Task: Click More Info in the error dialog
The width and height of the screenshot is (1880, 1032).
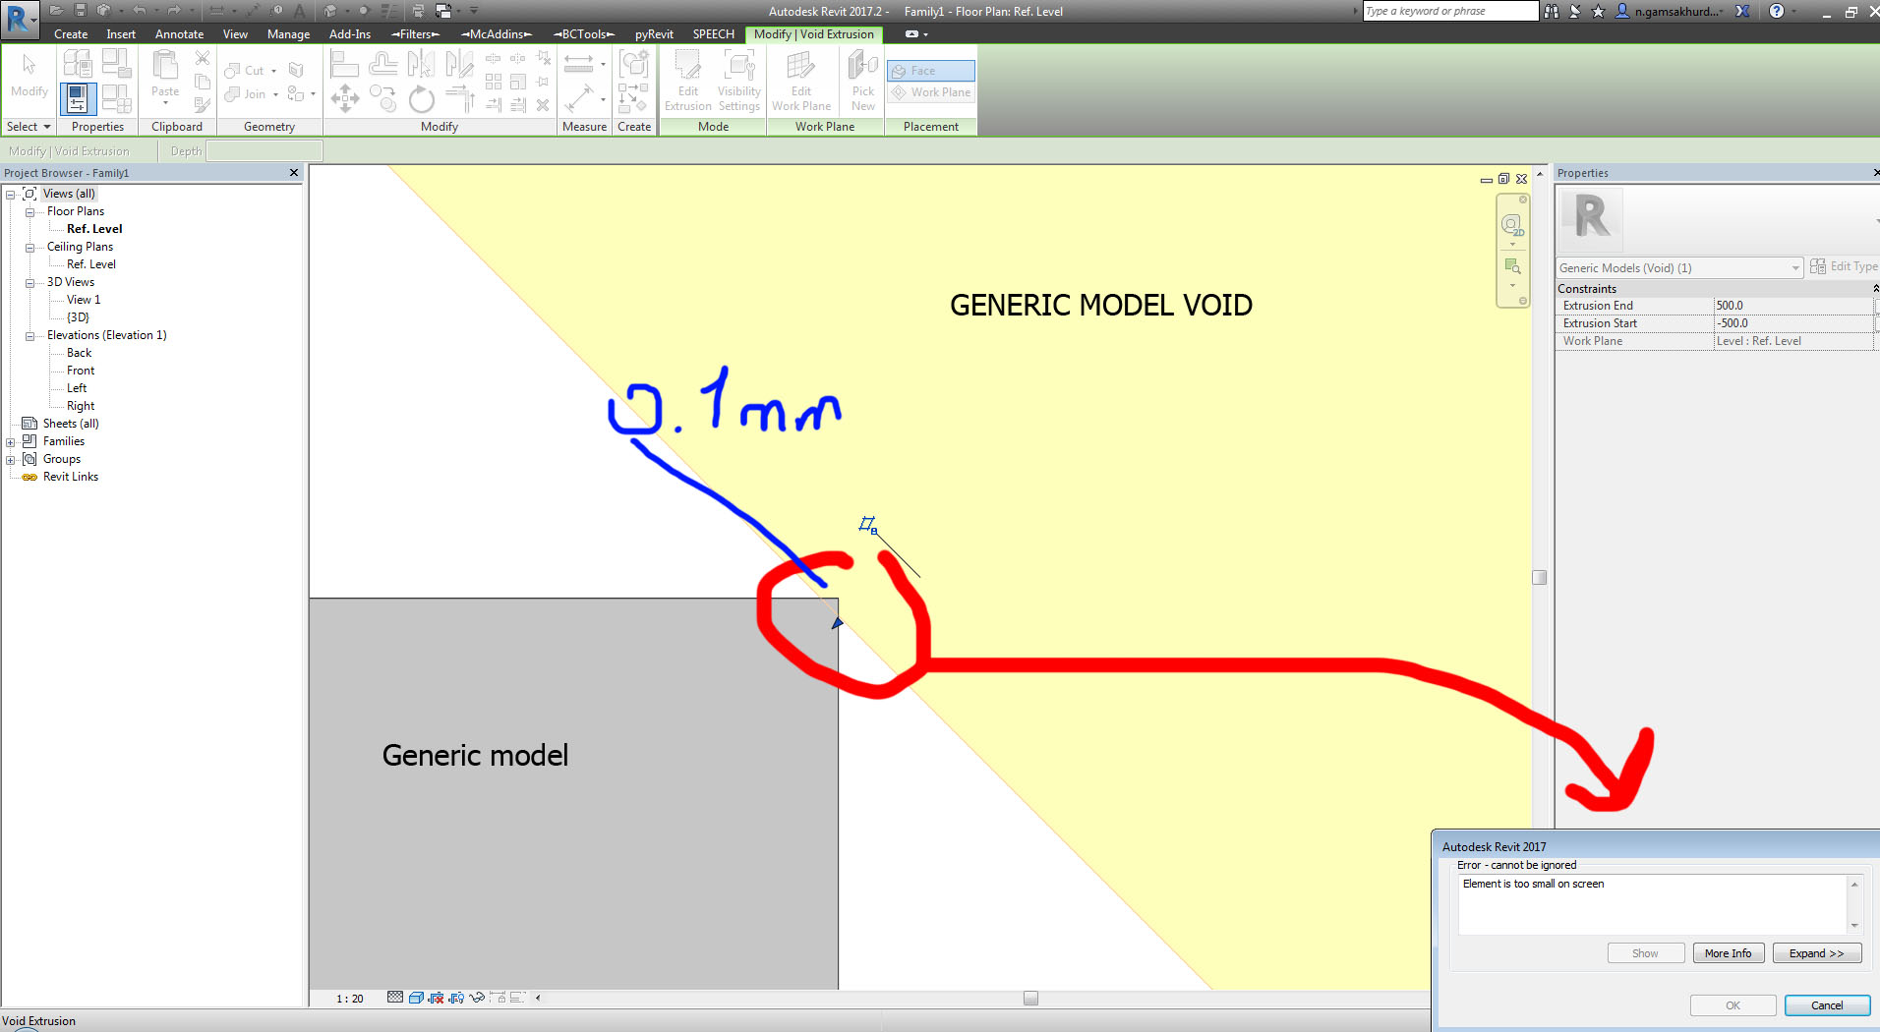Action: [1728, 953]
